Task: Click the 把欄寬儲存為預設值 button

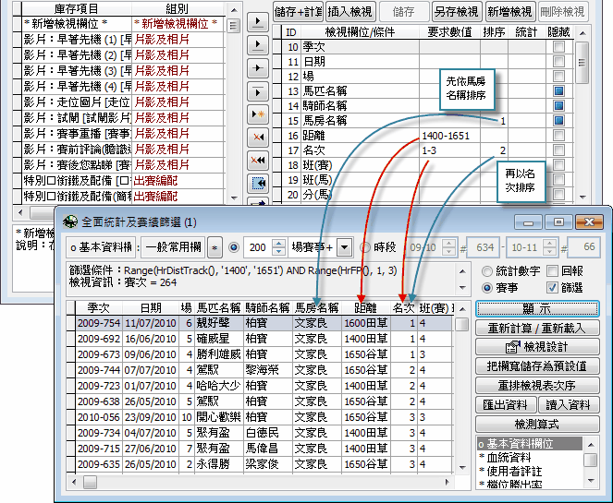Action: point(537,365)
